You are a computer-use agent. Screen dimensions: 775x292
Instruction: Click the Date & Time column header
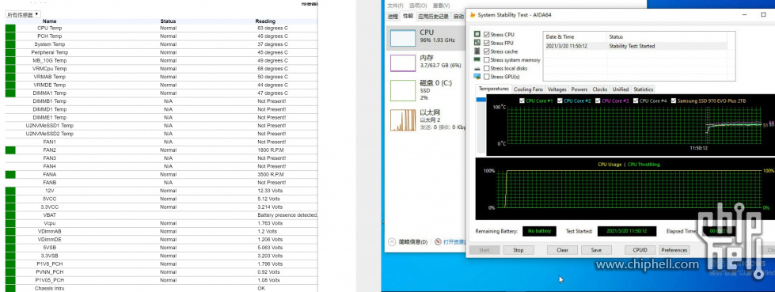coord(560,36)
